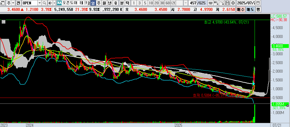The image size is (290, 127).
Task: Click the current price 3.4600 axis tag
Action: [x=280, y=46]
